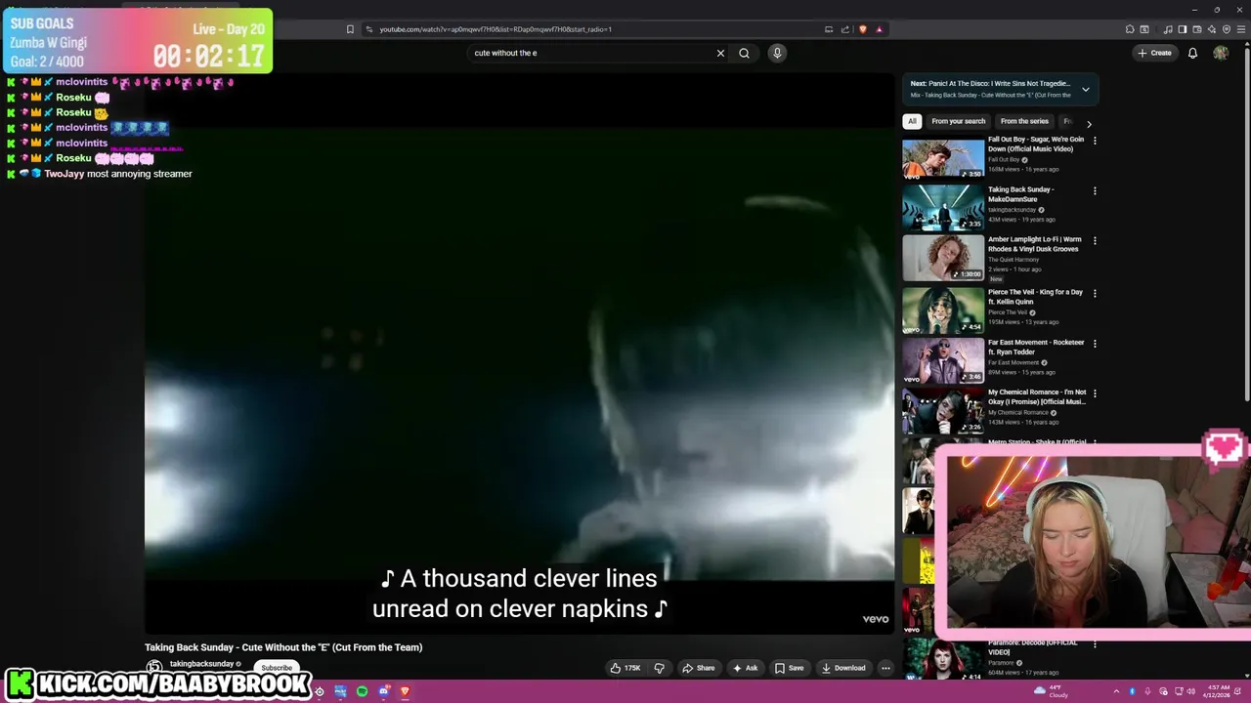Open options for MakeDamnSure video
Image resolution: width=1251 pixels, height=703 pixels.
1095,190
